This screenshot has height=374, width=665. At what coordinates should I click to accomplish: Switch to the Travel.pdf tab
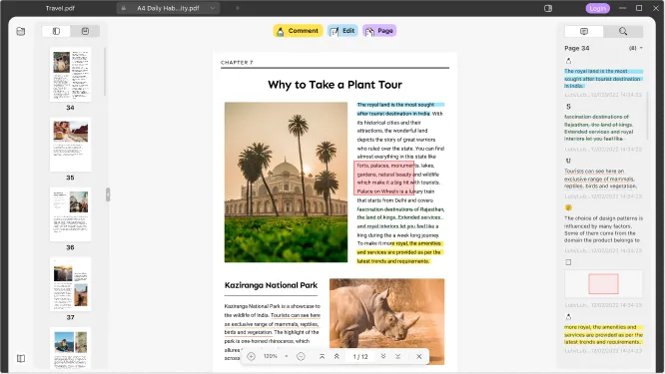click(x=60, y=8)
